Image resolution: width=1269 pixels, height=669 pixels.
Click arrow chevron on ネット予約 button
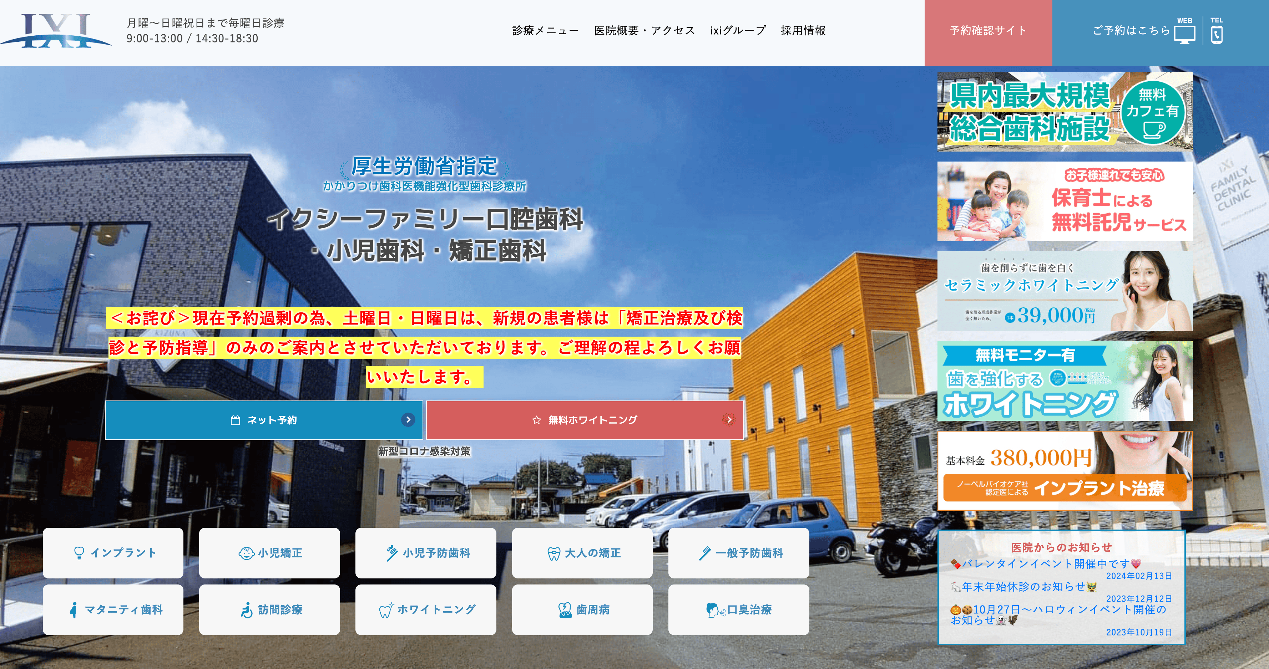click(x=408, y=420)
